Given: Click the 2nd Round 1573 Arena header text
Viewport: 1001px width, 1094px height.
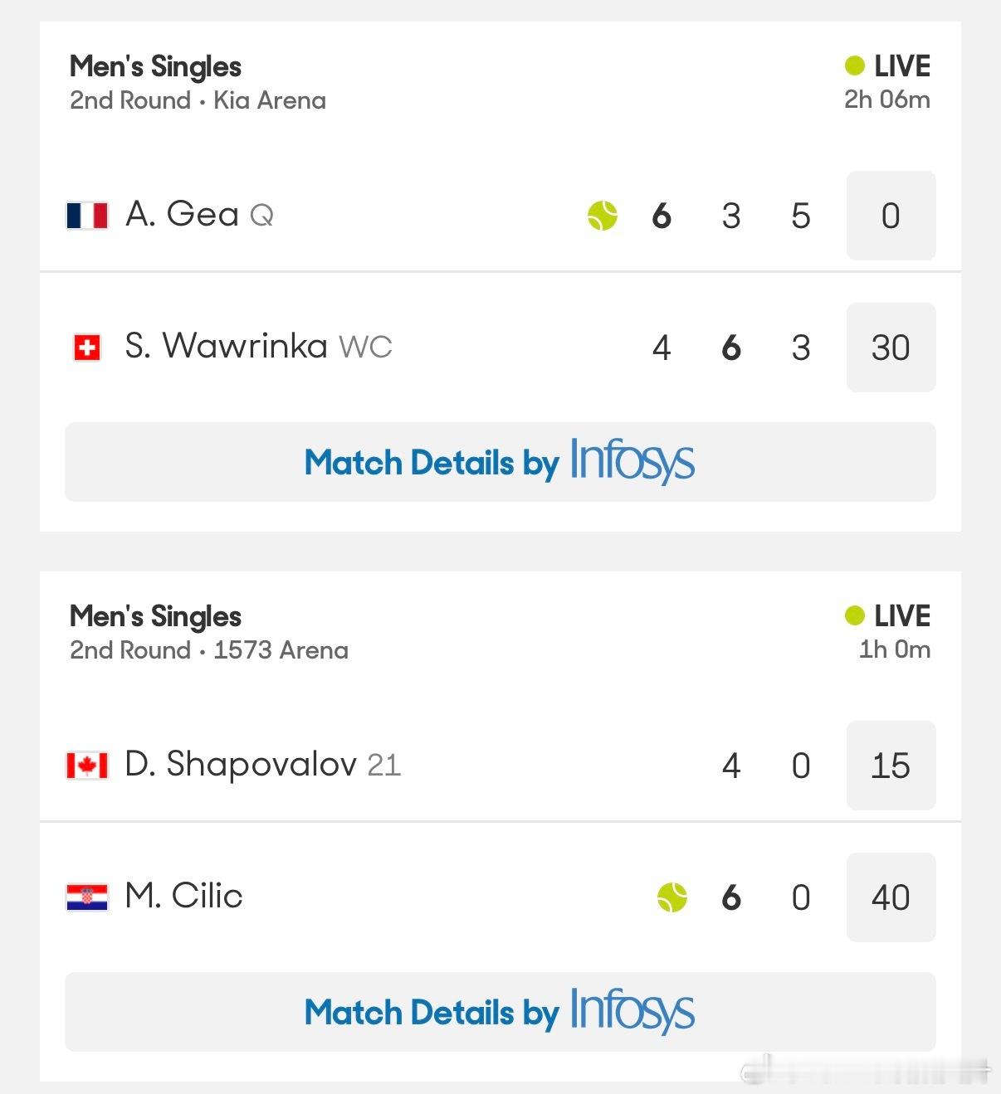Looking at the screenshot, I should pos(209,650).
